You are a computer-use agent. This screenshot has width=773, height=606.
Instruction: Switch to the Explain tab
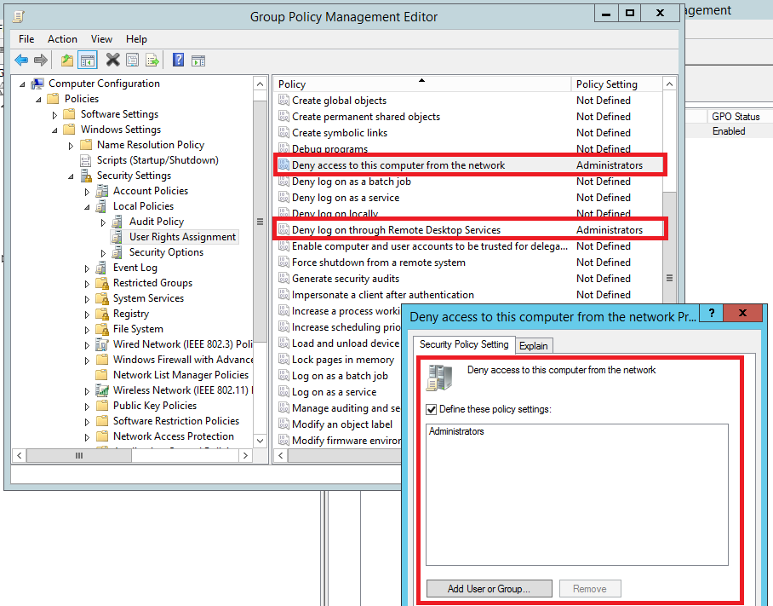coord(534,345)
